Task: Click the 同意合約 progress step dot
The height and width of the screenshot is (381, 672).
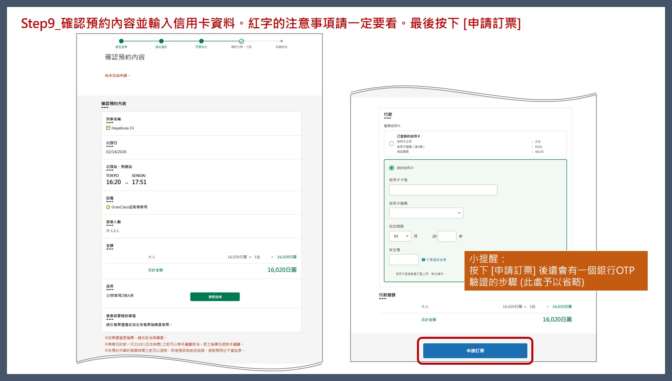Action: point(201,41)
